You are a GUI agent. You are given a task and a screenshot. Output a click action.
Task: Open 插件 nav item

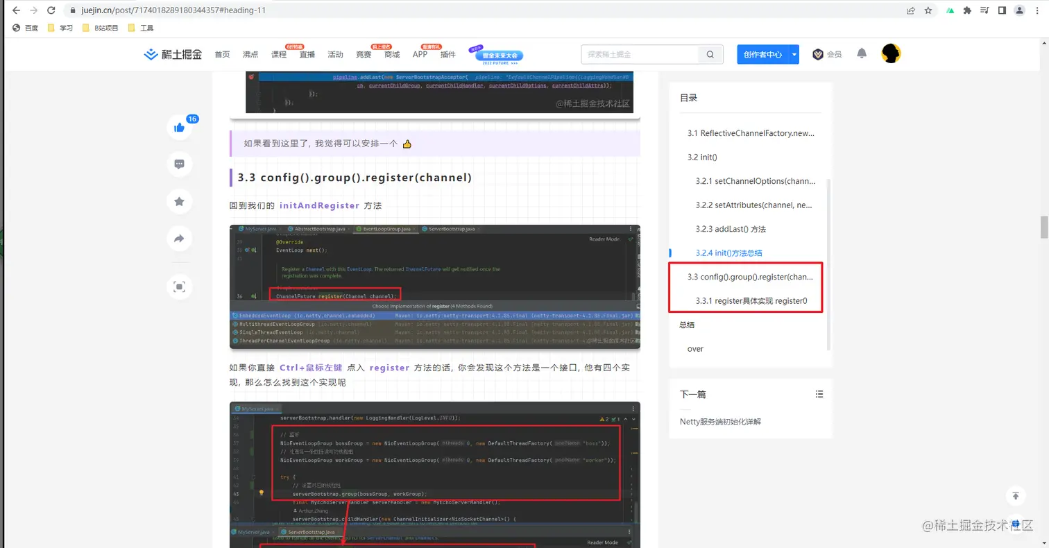(x=448, y=54)
